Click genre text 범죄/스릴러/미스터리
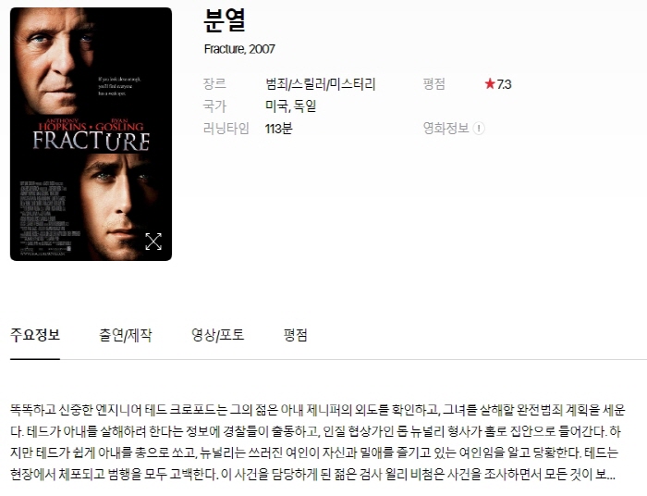This screenshot has width=647, height=496. 320,84
